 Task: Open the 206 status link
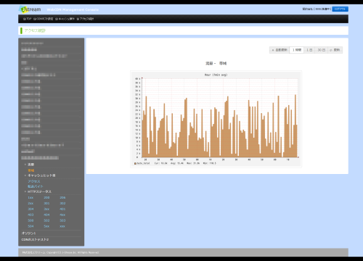click(62, 198)
